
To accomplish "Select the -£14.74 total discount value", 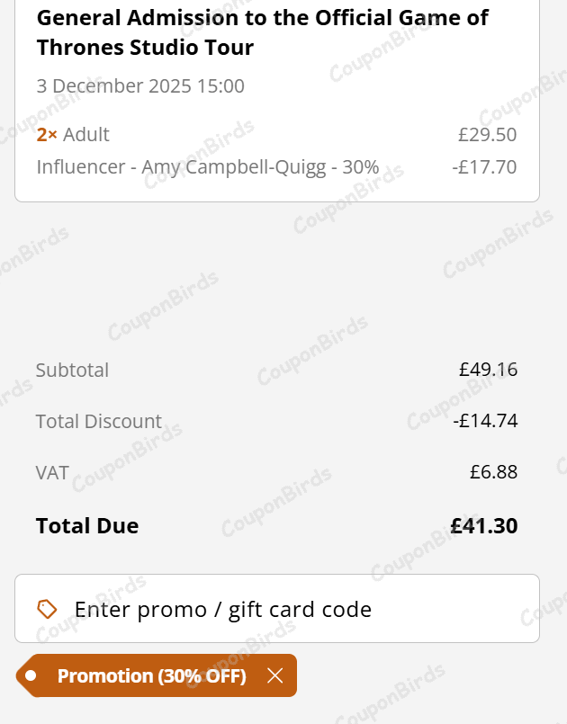I will (485, 421).
